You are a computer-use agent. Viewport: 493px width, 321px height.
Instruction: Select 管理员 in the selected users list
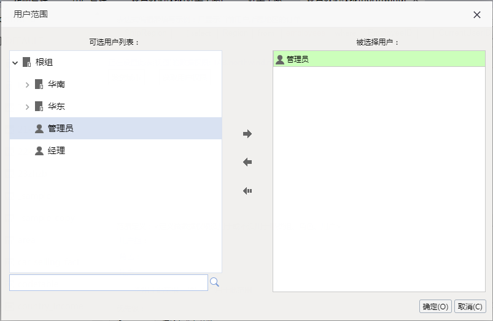coord(379,59)
